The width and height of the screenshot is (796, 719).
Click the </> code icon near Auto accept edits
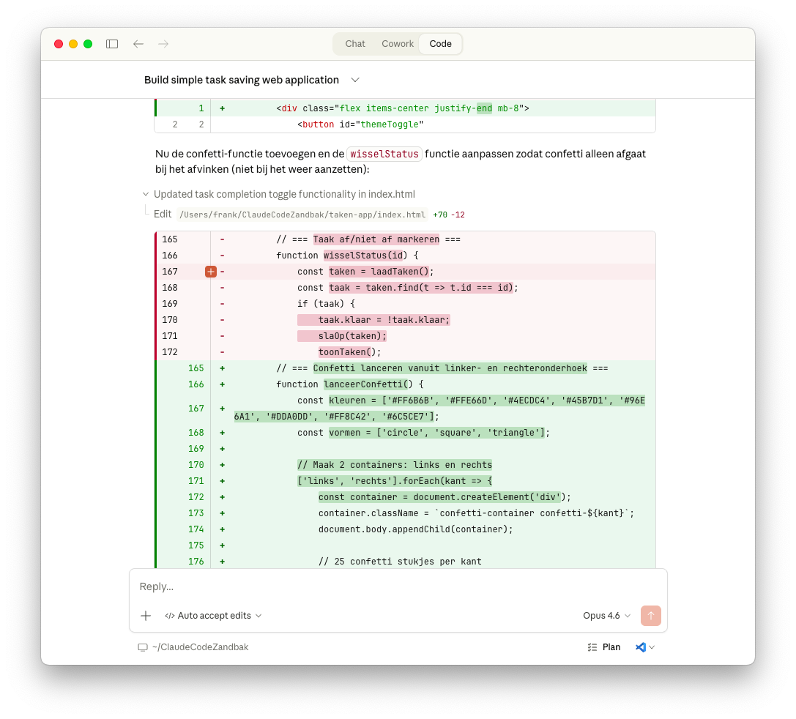click(169, 616)
